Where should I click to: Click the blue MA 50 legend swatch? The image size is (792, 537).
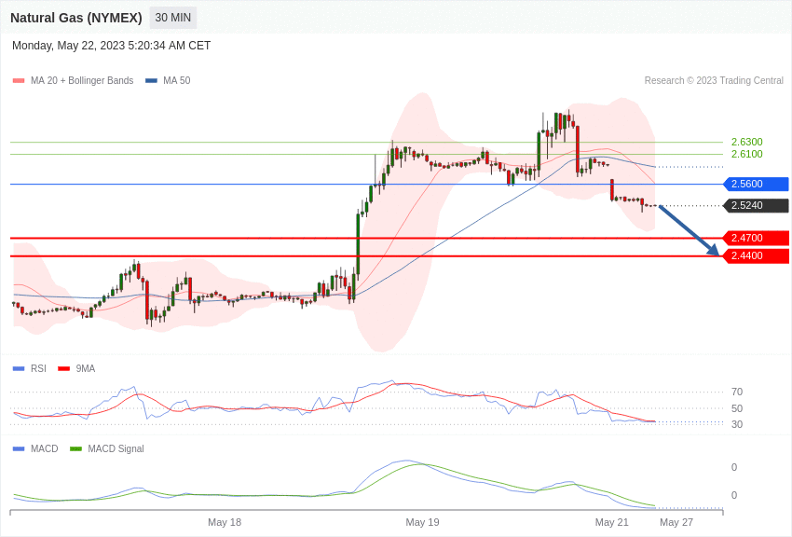(151, 81)
